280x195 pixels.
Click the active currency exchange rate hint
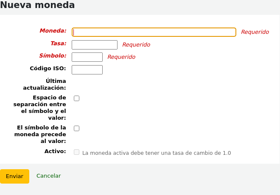point(157,153)
